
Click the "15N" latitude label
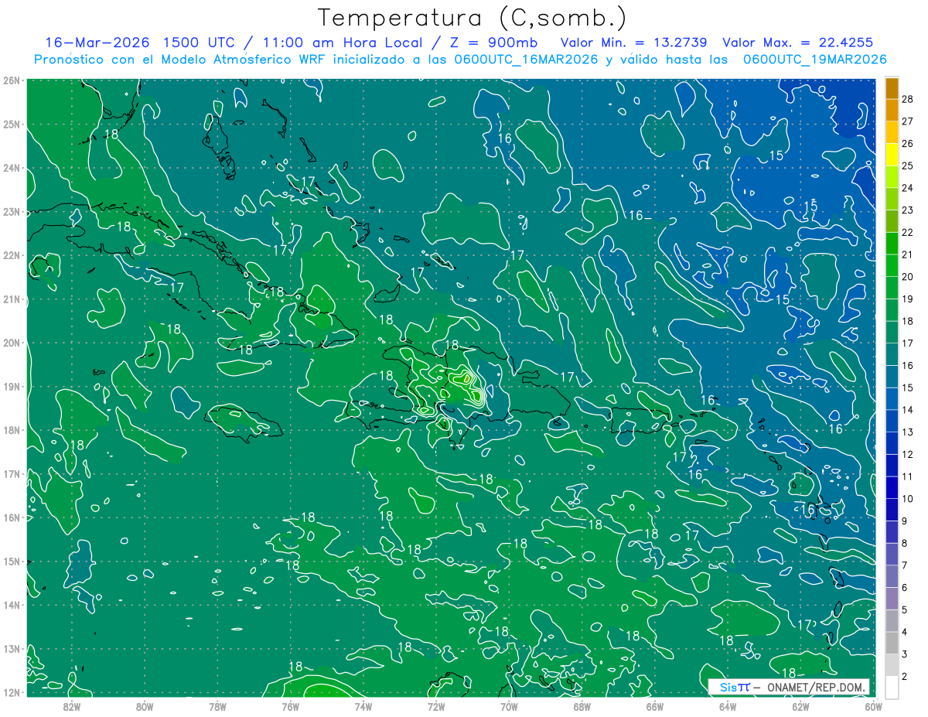[11, 562]
